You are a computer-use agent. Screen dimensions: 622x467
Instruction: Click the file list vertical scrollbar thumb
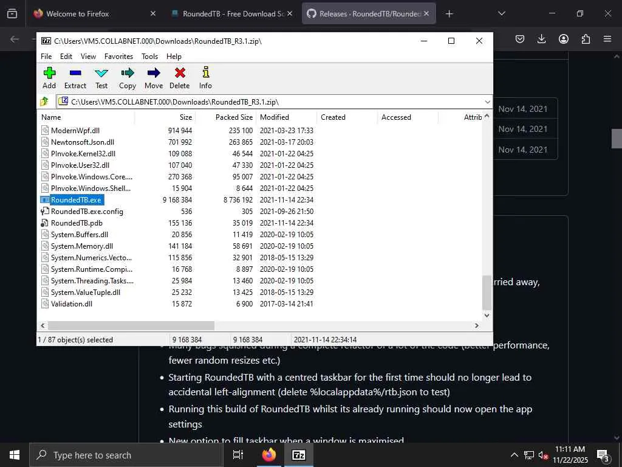pos(487,292)
